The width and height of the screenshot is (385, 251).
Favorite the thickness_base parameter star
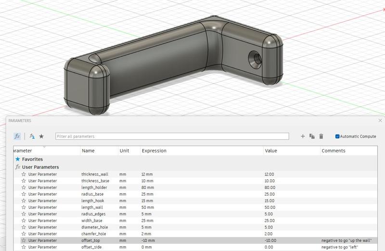click(x=24, y=181)
